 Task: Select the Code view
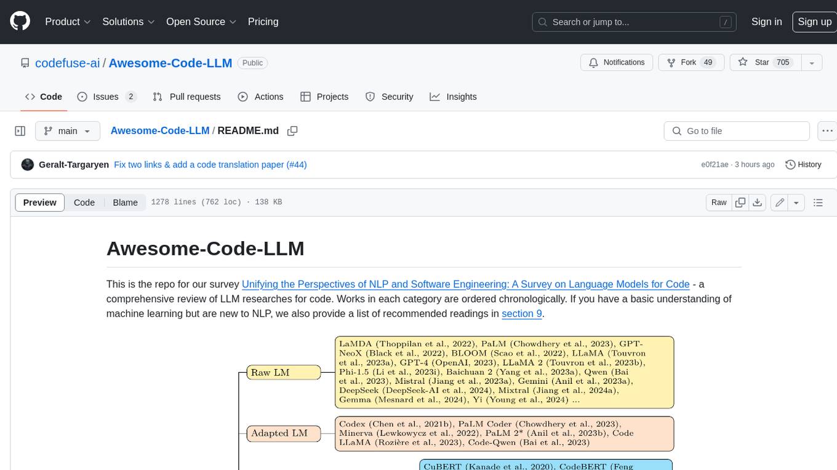tap(84, 202)
